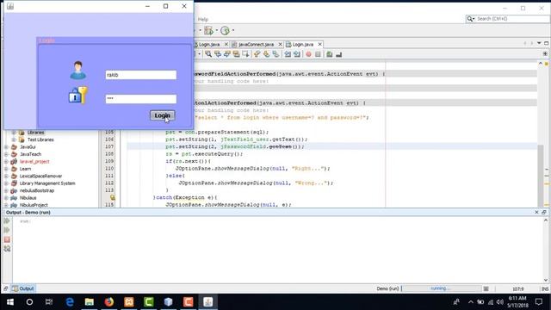551x310 pixels.
Task: Click Previous Bookmark icon
Action: (x=257, y=54)
